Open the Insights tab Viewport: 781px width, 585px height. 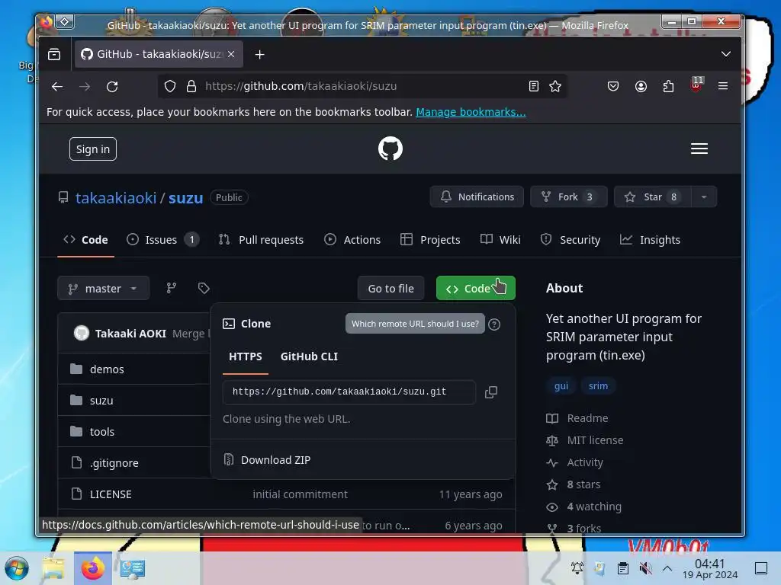point(650,240)
